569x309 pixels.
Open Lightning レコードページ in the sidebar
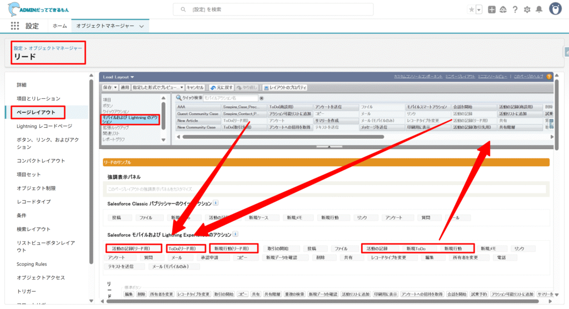pos(44,126)
